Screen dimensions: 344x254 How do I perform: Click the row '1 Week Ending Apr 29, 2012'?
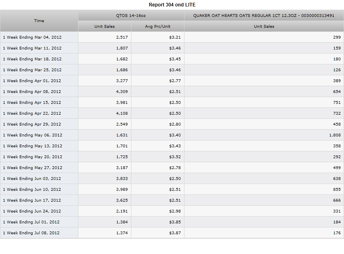(x=172, y=124)
